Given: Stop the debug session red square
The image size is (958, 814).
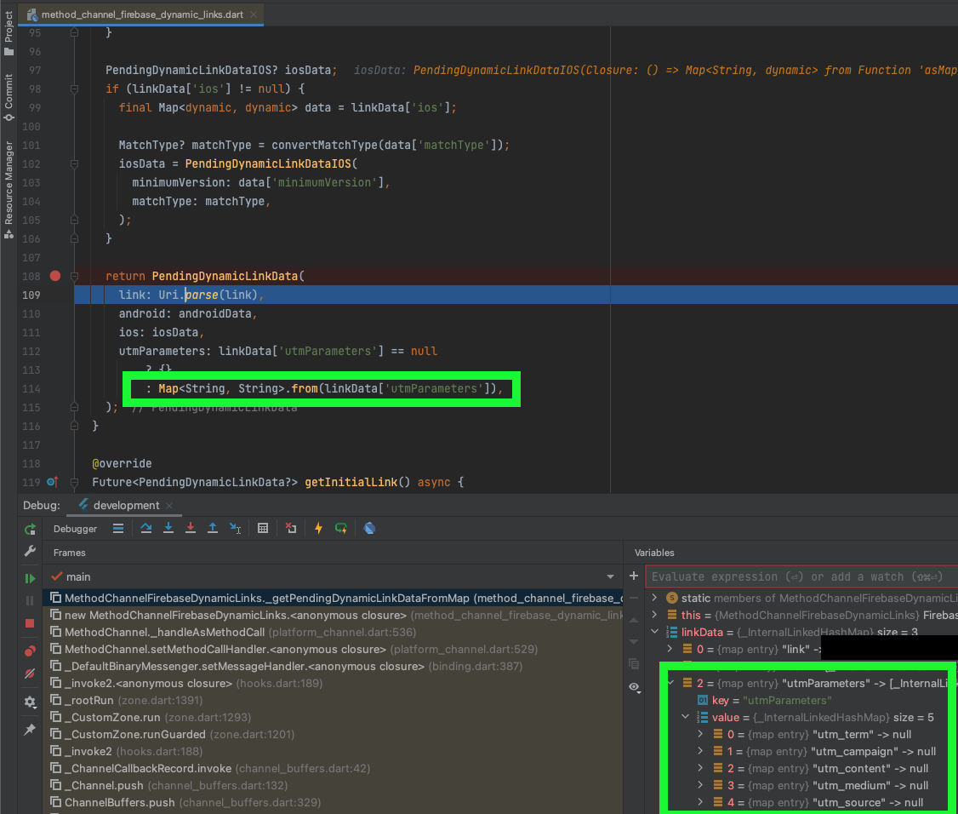Looking at the screenshot, I should (30, 624).
